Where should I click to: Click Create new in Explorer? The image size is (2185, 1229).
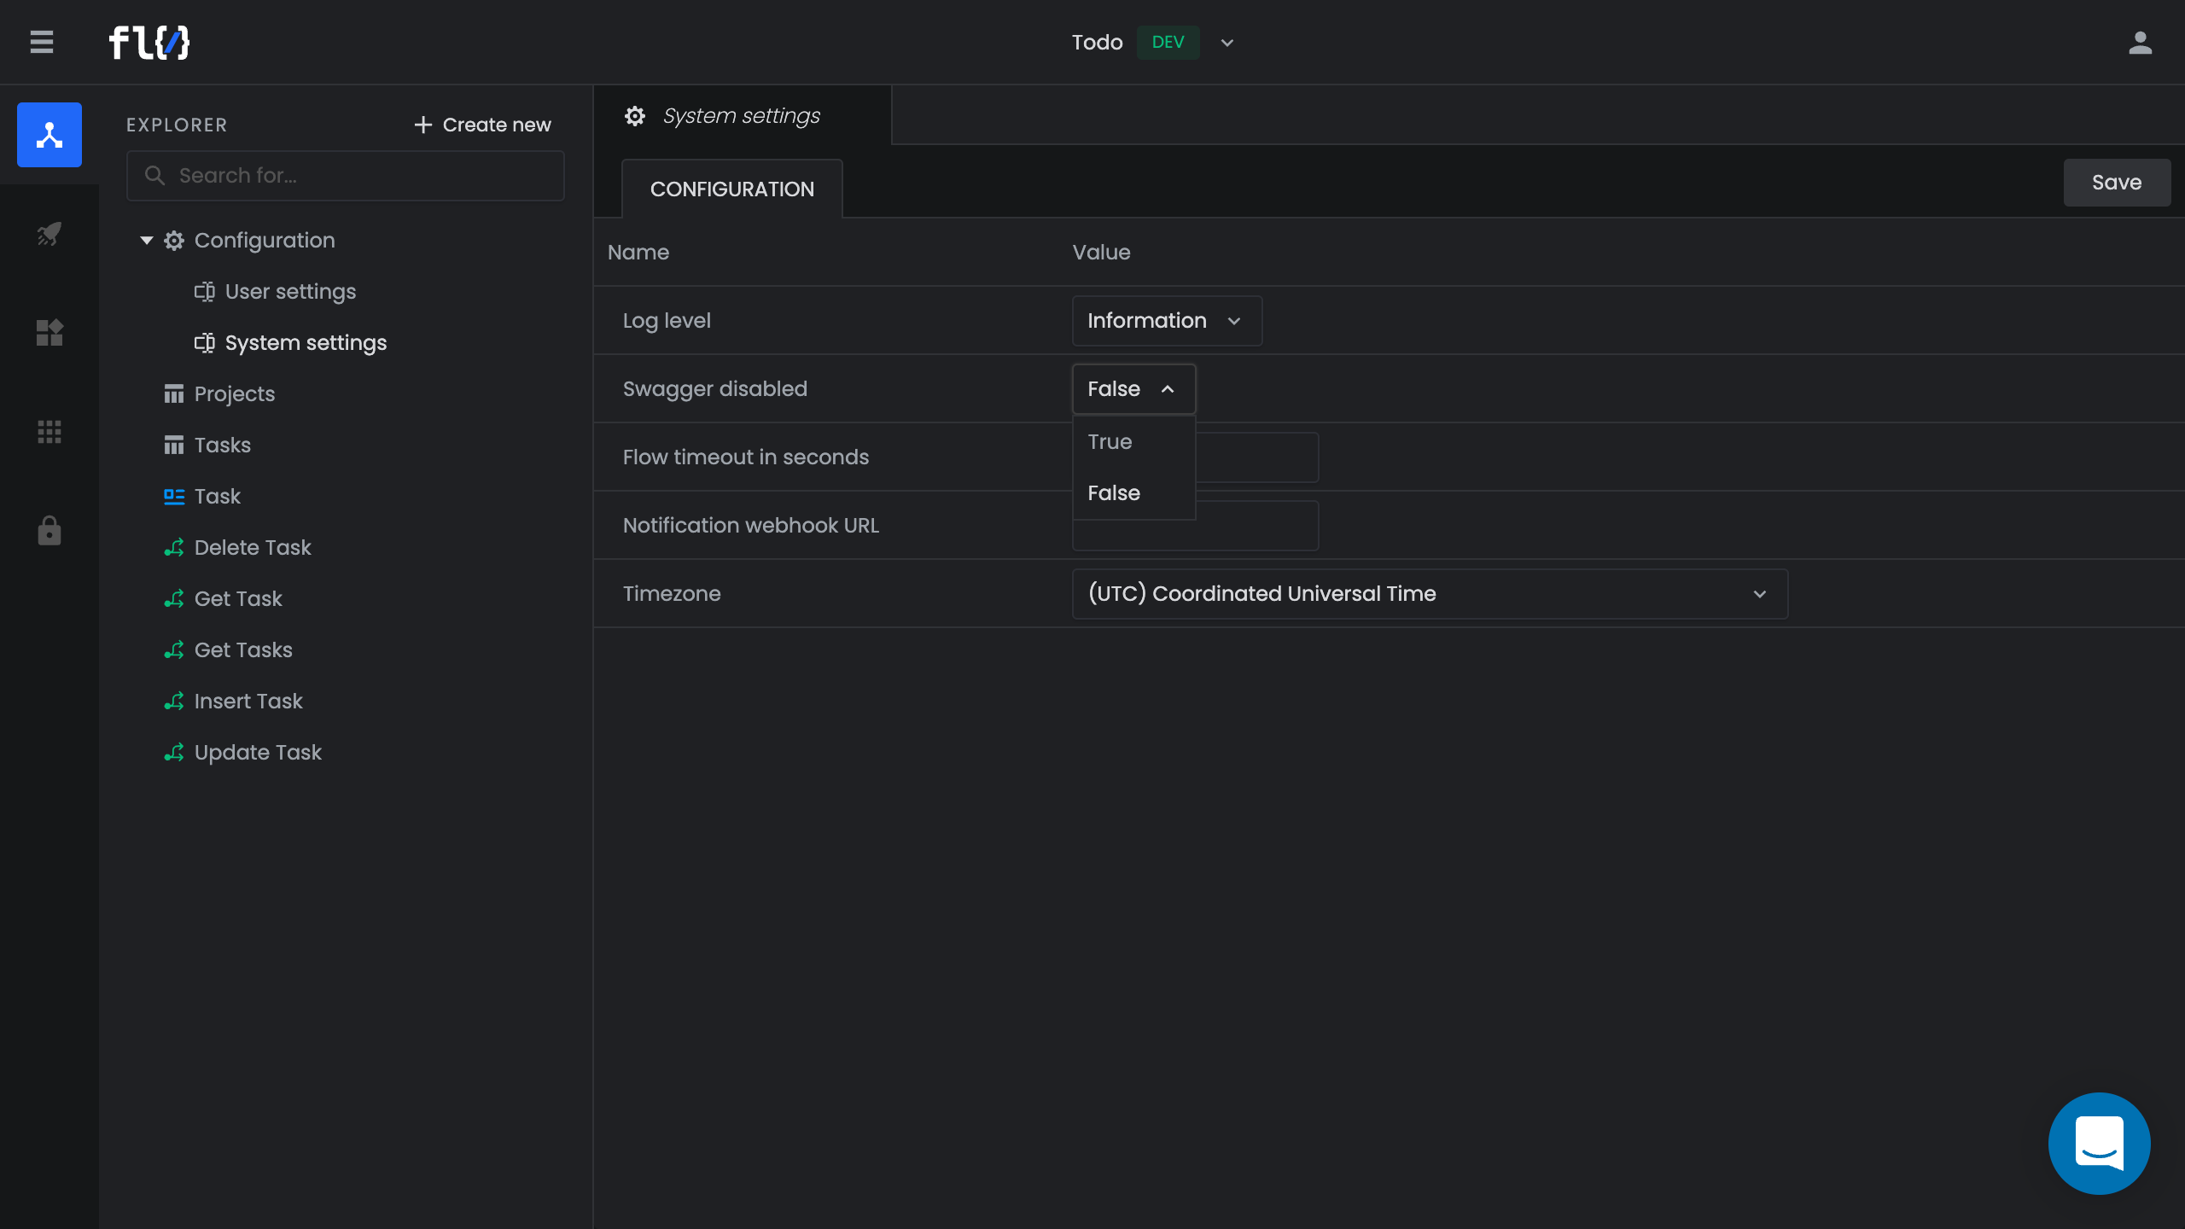click(x=483, y=125)
